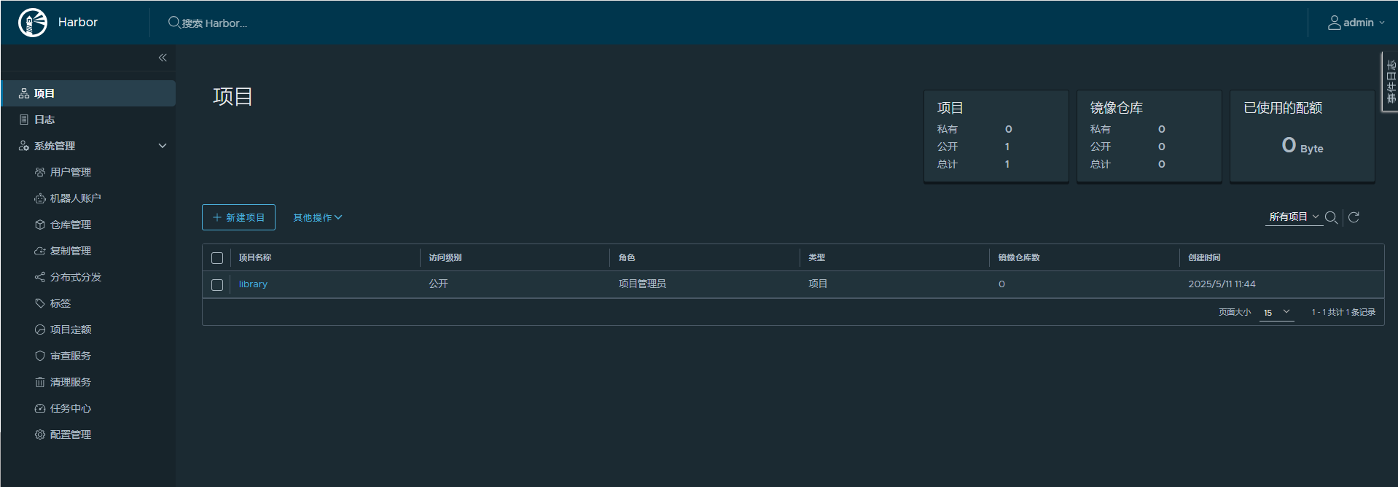Click the 任务中心 icon

click(x=40, y=408)
